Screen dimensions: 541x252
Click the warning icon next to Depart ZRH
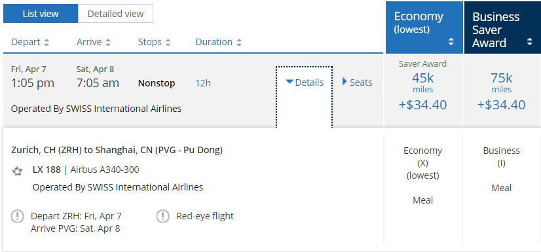tap(18, 217)
